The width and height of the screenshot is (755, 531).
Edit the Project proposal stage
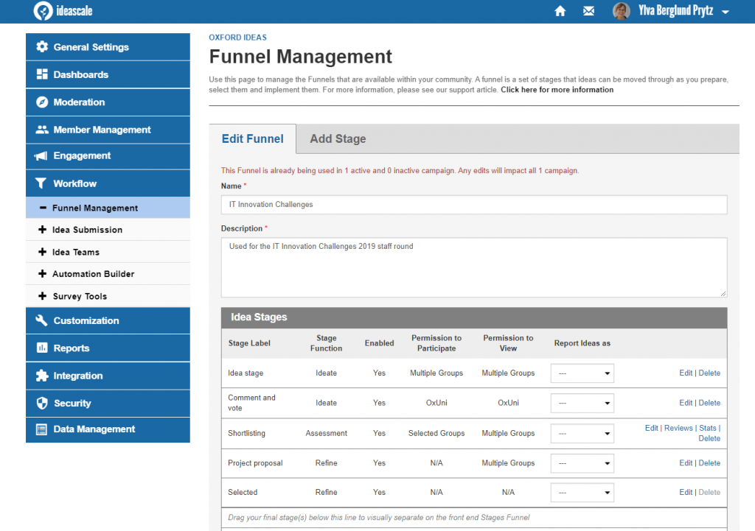click(x=686, y=463)
